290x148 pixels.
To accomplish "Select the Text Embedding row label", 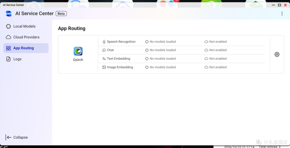I will 119,59.
